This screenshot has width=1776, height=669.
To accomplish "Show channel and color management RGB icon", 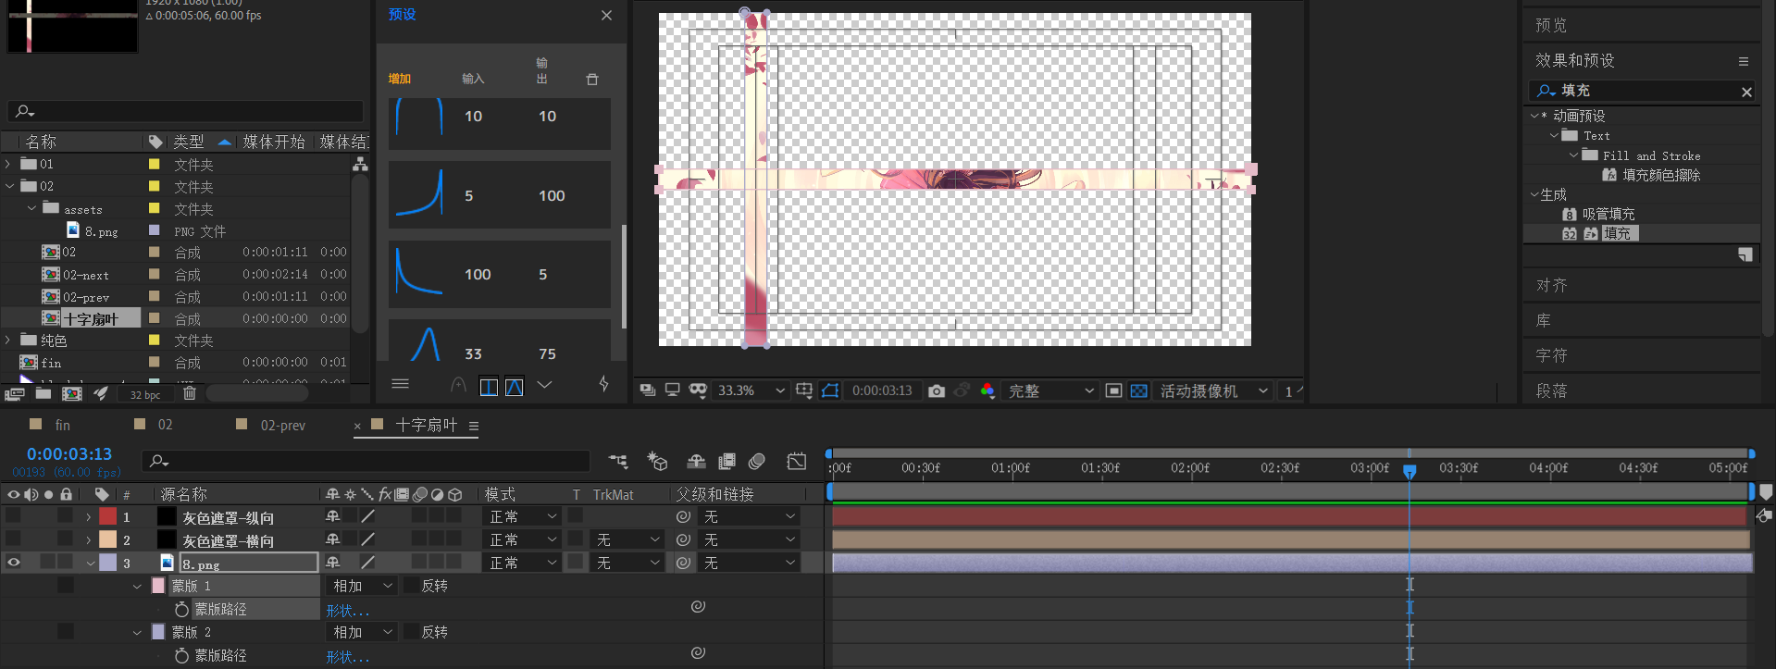I will click(x=987, y=390).
